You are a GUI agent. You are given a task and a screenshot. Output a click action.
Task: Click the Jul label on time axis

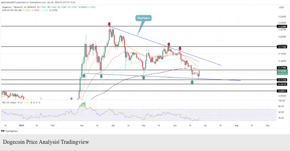[205, 125]
